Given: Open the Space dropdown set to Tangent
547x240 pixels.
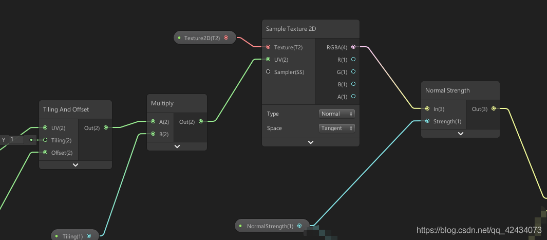Looking at the screenshot, I should pyautogui.click(x=336, y=128).
